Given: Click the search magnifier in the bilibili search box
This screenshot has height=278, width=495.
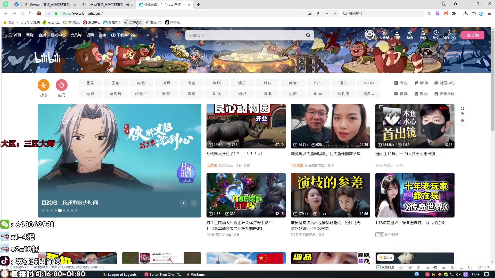Looking at the screenshot, I should [x=308, y=35].
